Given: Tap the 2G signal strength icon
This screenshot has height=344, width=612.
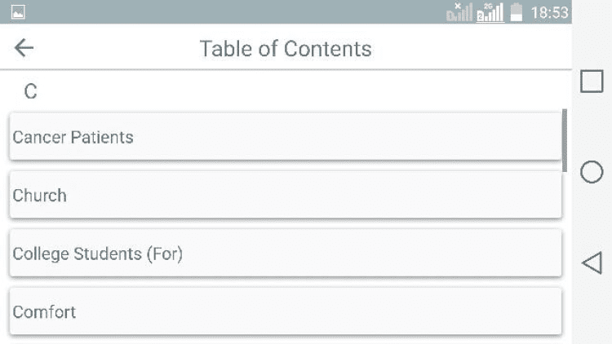Looking at the screenshot, I should [490, 12].
